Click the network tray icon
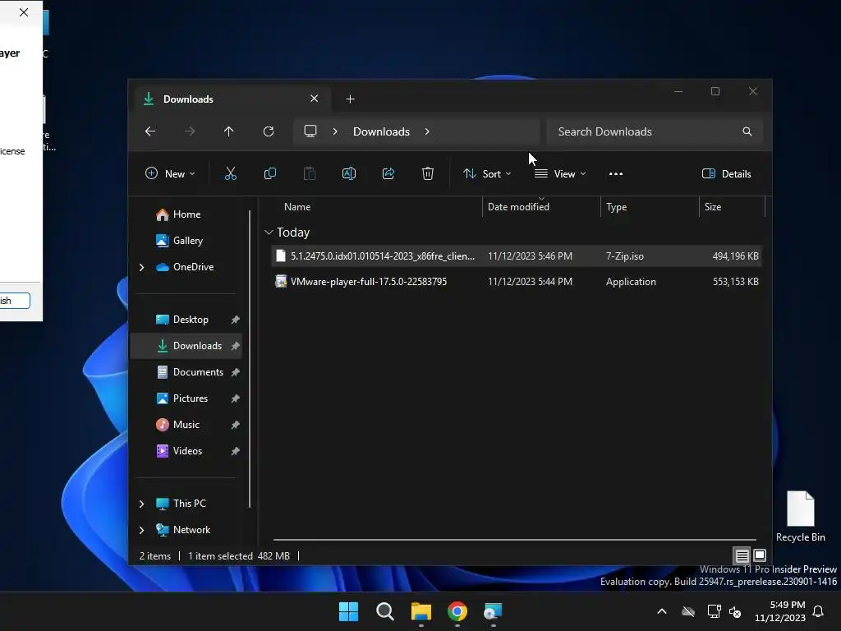This screenshot has width=841, height=631. (714, 611)
